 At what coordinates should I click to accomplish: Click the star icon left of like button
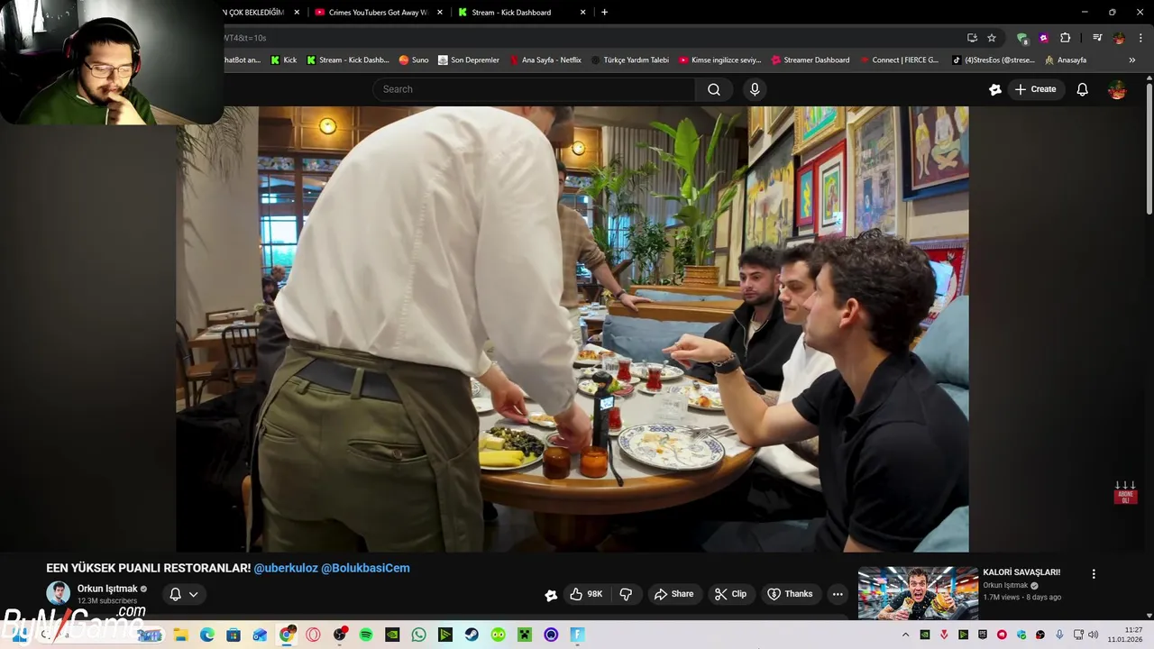point(551,595)
